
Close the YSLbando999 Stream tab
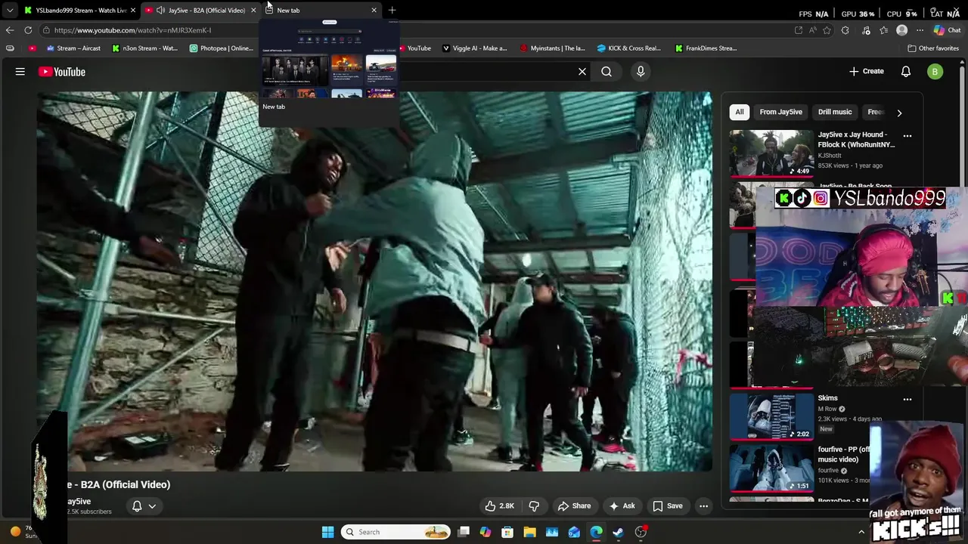click(133, 11)
